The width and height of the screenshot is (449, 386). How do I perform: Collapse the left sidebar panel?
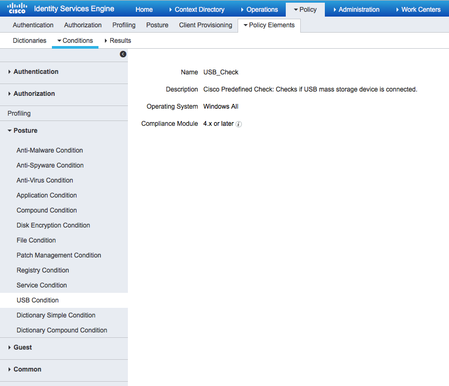(x=123, y=54)
